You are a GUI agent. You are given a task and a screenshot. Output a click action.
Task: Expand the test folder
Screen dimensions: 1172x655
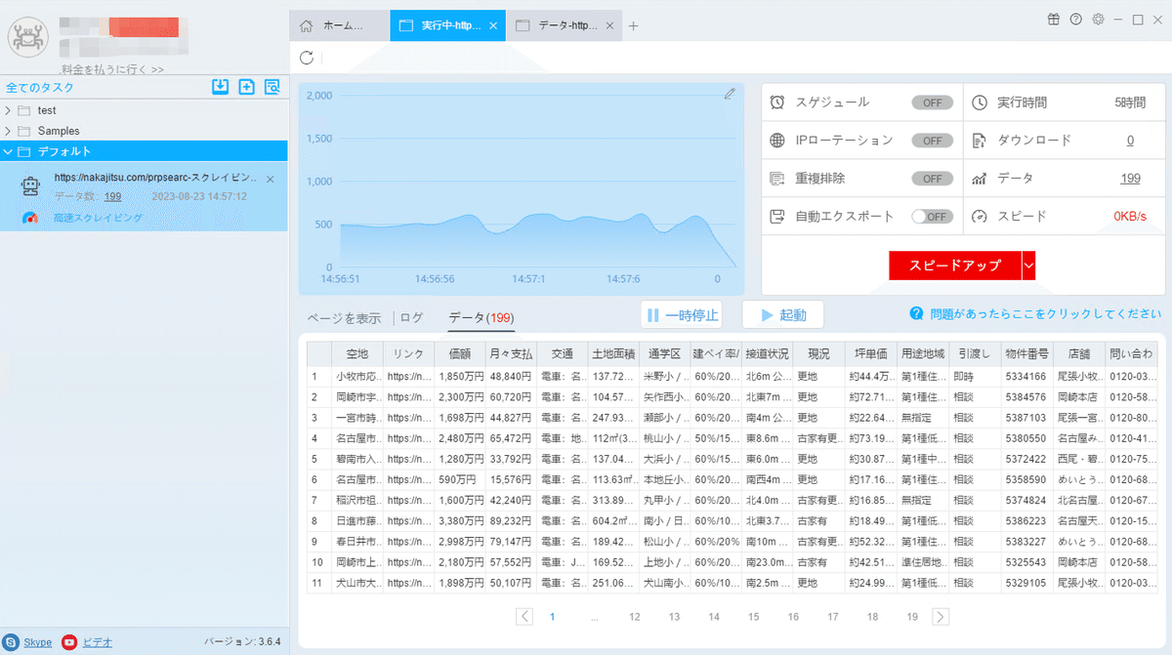(x=9, y=110)
